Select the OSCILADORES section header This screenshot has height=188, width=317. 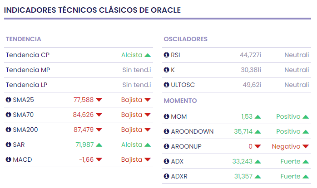(x=185, y=39)
